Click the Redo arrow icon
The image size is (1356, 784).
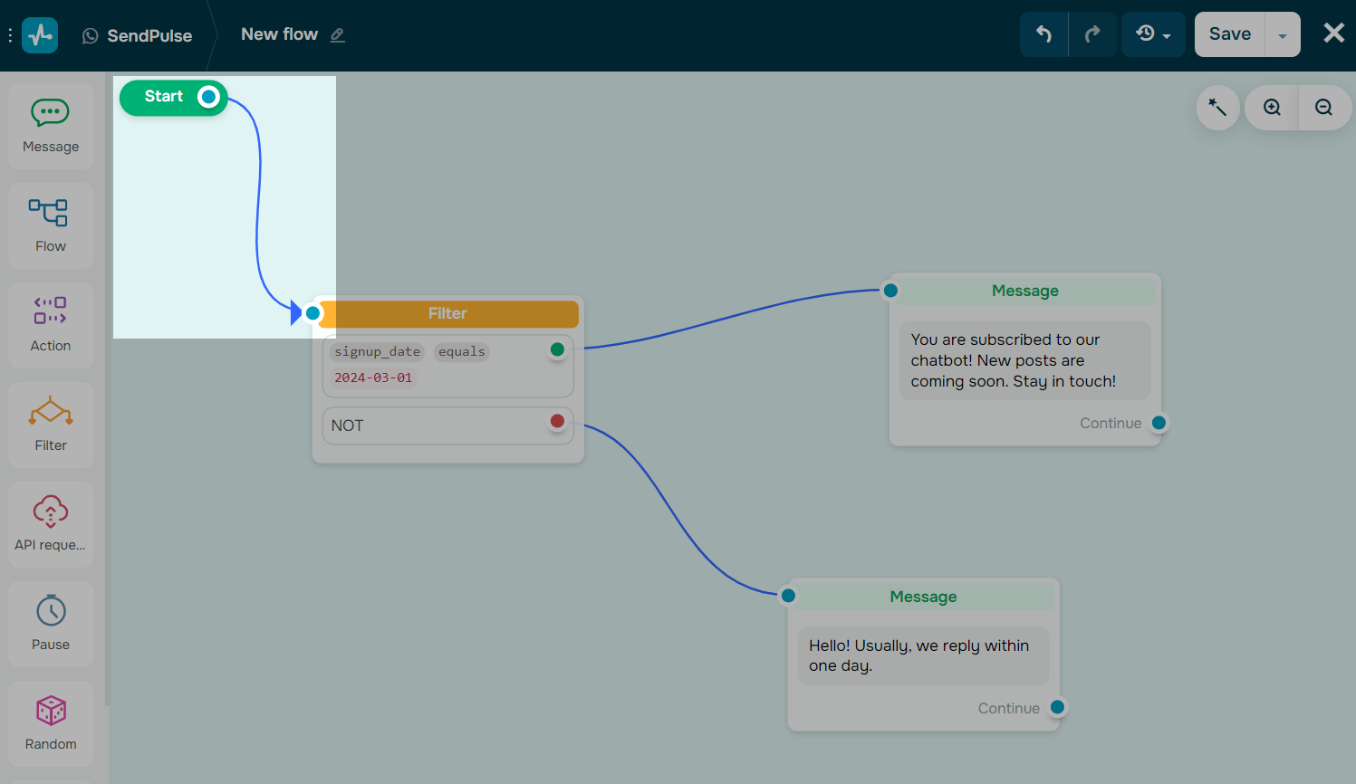tap(1092, 33)
